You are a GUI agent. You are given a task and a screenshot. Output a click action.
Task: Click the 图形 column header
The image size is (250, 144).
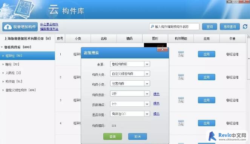point(155,38)
